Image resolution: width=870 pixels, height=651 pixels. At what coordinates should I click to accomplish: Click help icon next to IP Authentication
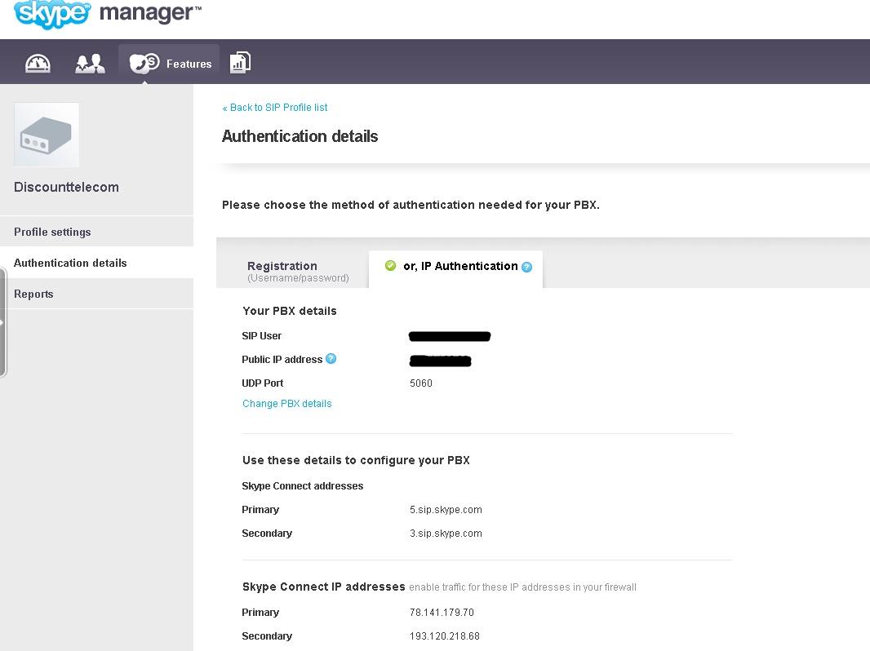(526, 267)
